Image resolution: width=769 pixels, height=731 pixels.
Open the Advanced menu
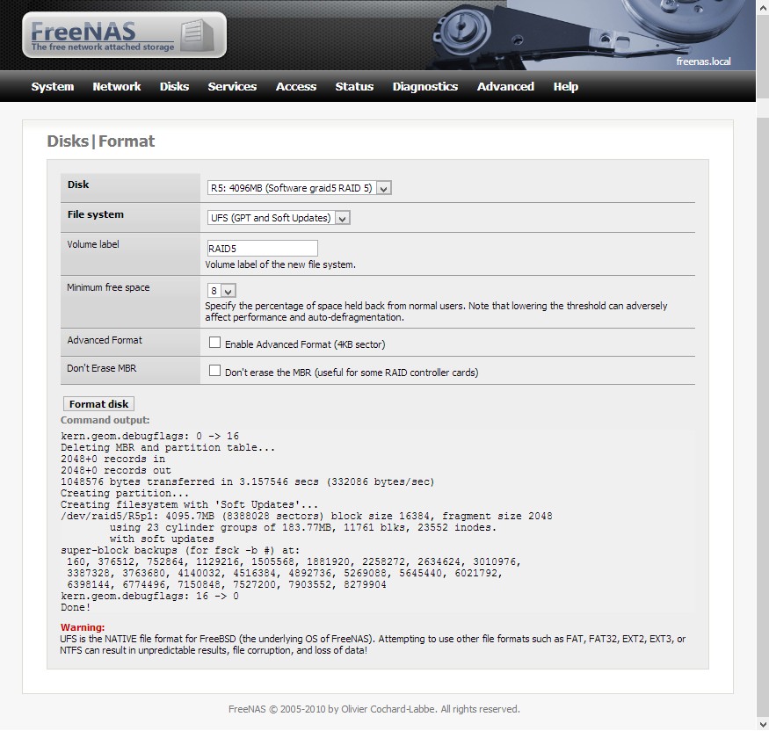click(x=505, y=86)
